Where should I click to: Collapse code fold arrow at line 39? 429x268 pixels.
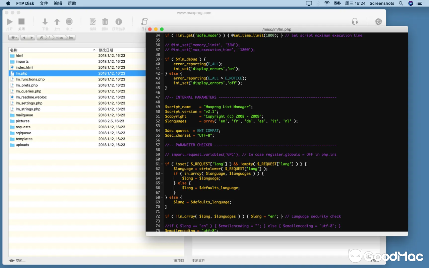(x=162, y=59)
